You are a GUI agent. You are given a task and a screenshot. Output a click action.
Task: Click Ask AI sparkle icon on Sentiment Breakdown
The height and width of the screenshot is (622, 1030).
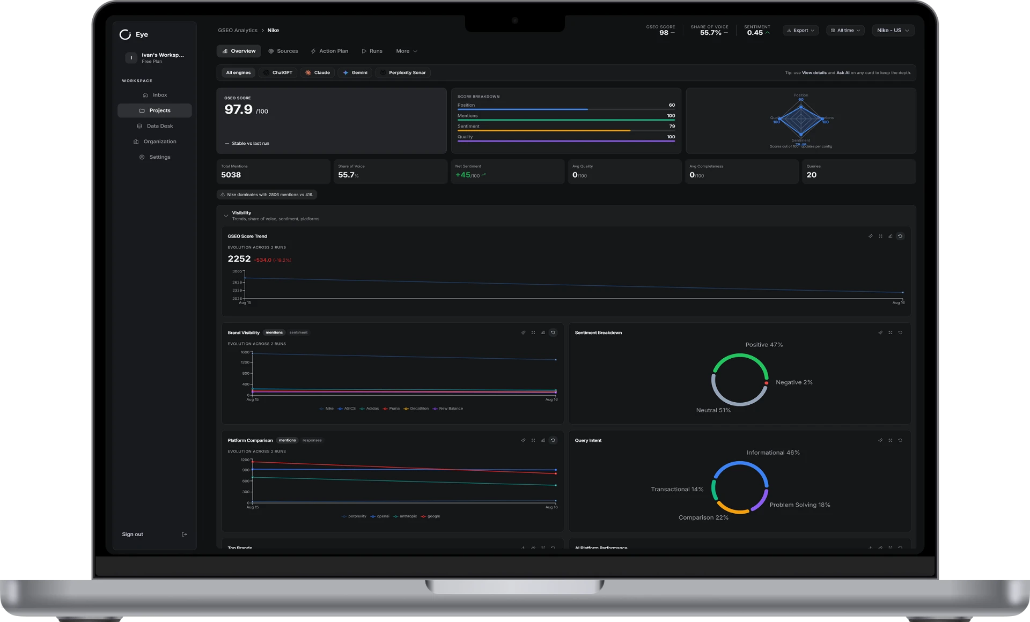coord(880,332)
